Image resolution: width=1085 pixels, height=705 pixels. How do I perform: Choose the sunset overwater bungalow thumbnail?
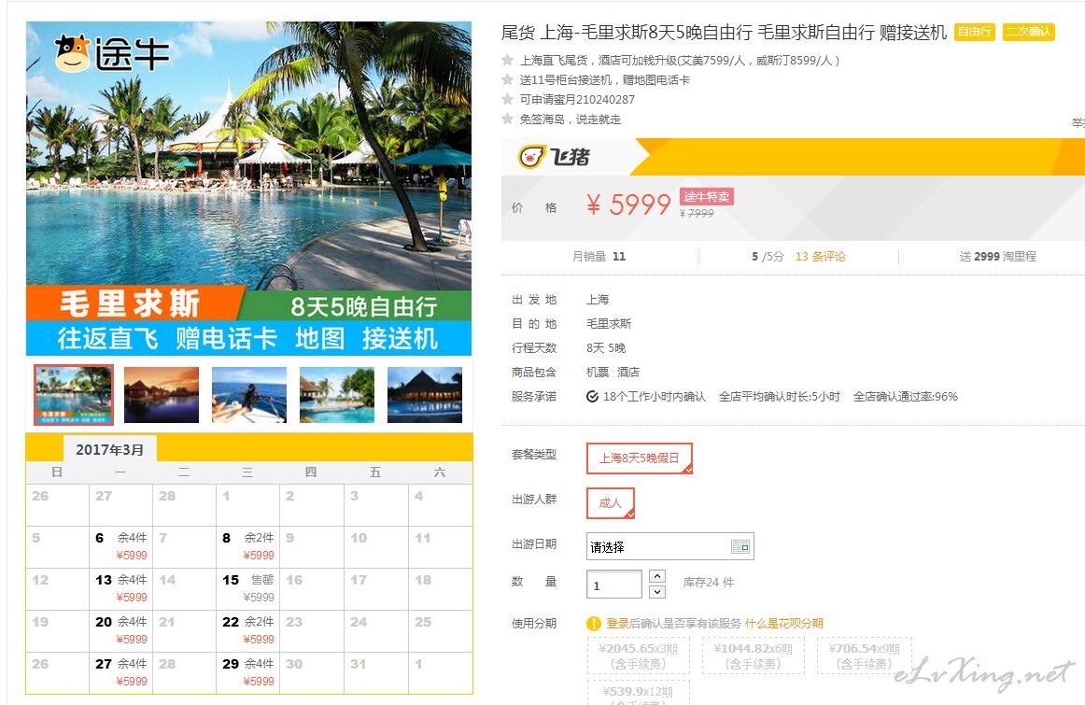(x=162, y=395)
